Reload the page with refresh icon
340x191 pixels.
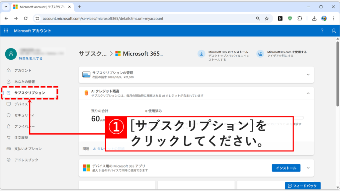(26, 19)
